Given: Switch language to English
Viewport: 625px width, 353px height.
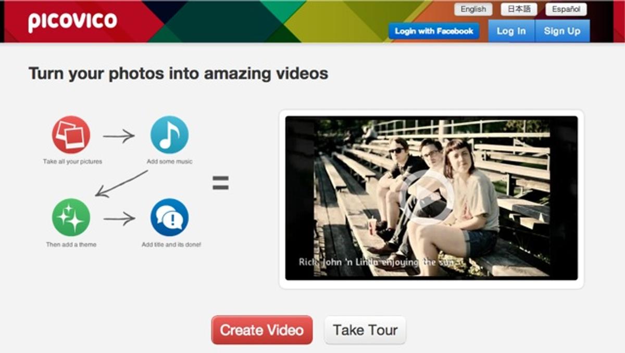Looking at the screenshot, I should (473, 9).
